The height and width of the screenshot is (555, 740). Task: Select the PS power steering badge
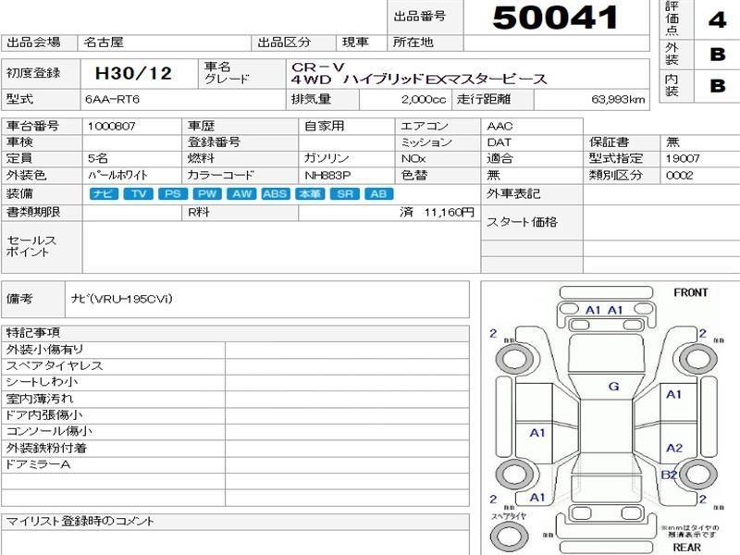tap(173, 193)
